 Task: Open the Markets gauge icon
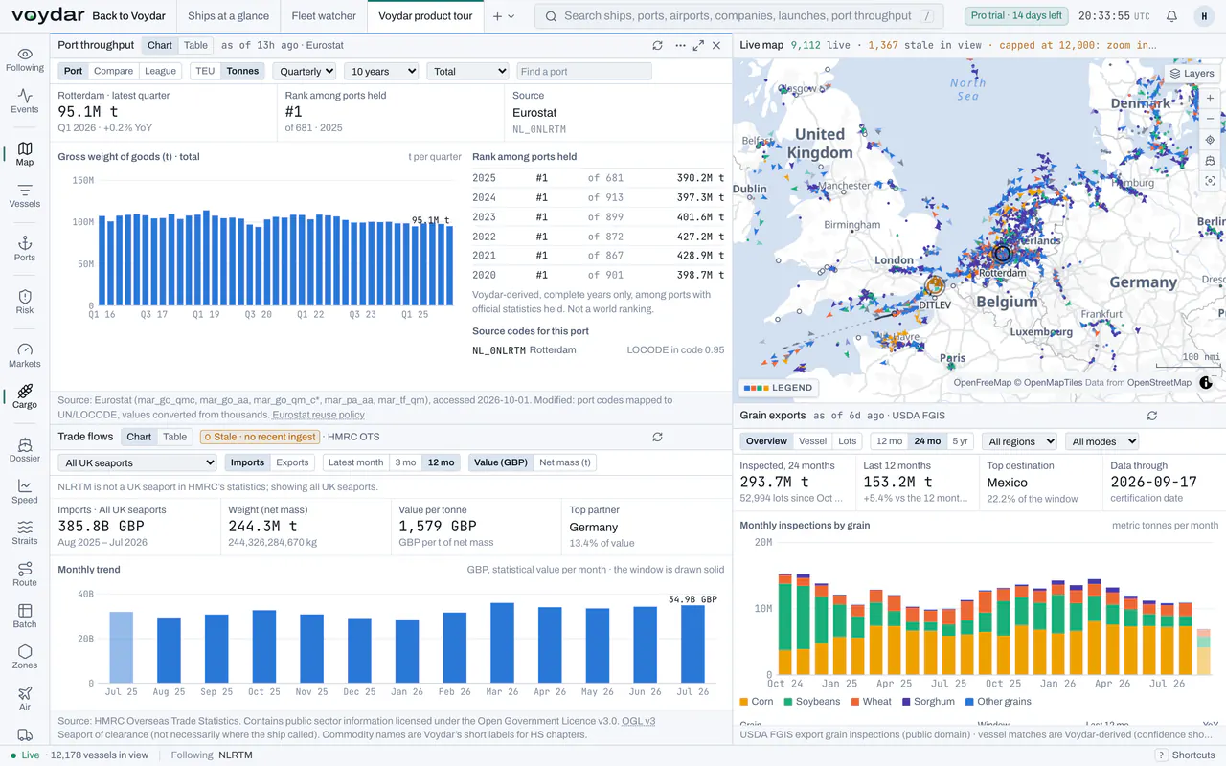(25, 355)
